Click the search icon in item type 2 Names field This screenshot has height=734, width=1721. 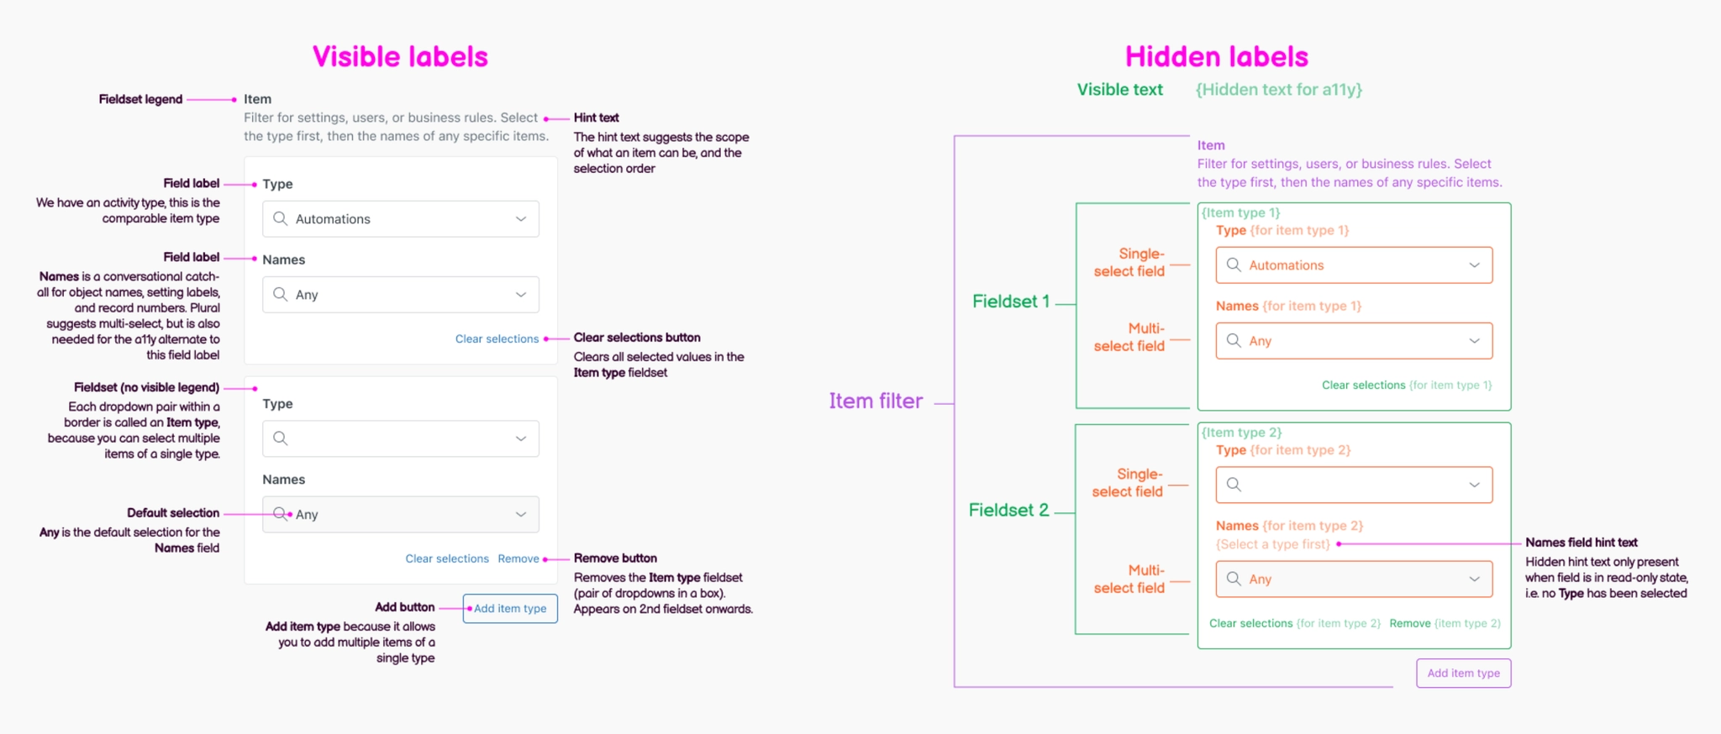1234,579
